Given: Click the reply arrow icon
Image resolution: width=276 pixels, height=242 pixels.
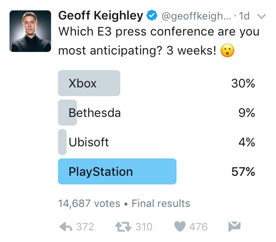Looking at the screenshot, I should pyautogui.click(x=65, y=226).
